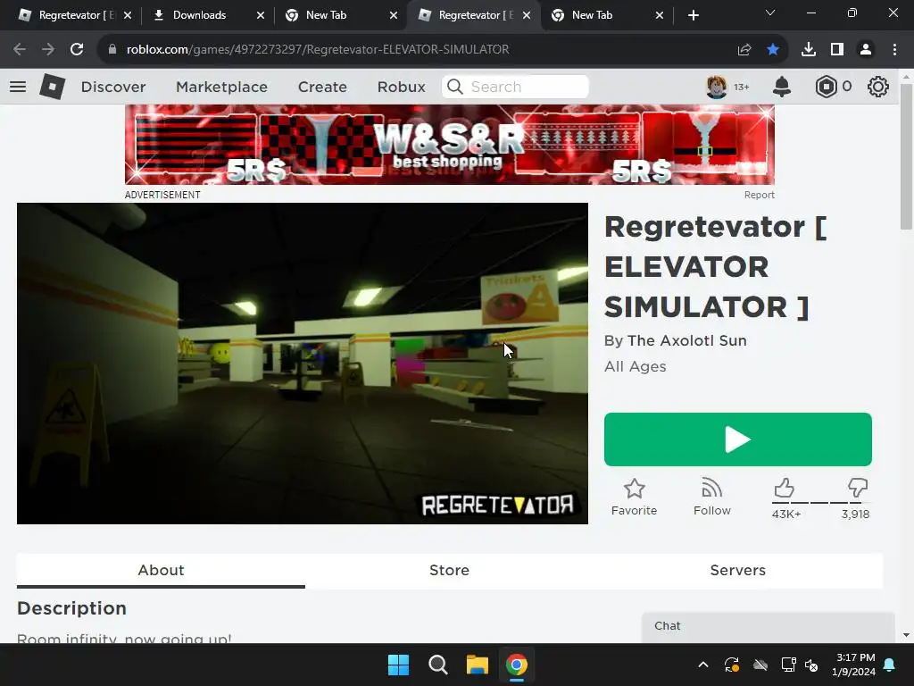The image size is (914, 686).
Task: Click the page vertical scrollbar
Action: click(x=906, y=157)
